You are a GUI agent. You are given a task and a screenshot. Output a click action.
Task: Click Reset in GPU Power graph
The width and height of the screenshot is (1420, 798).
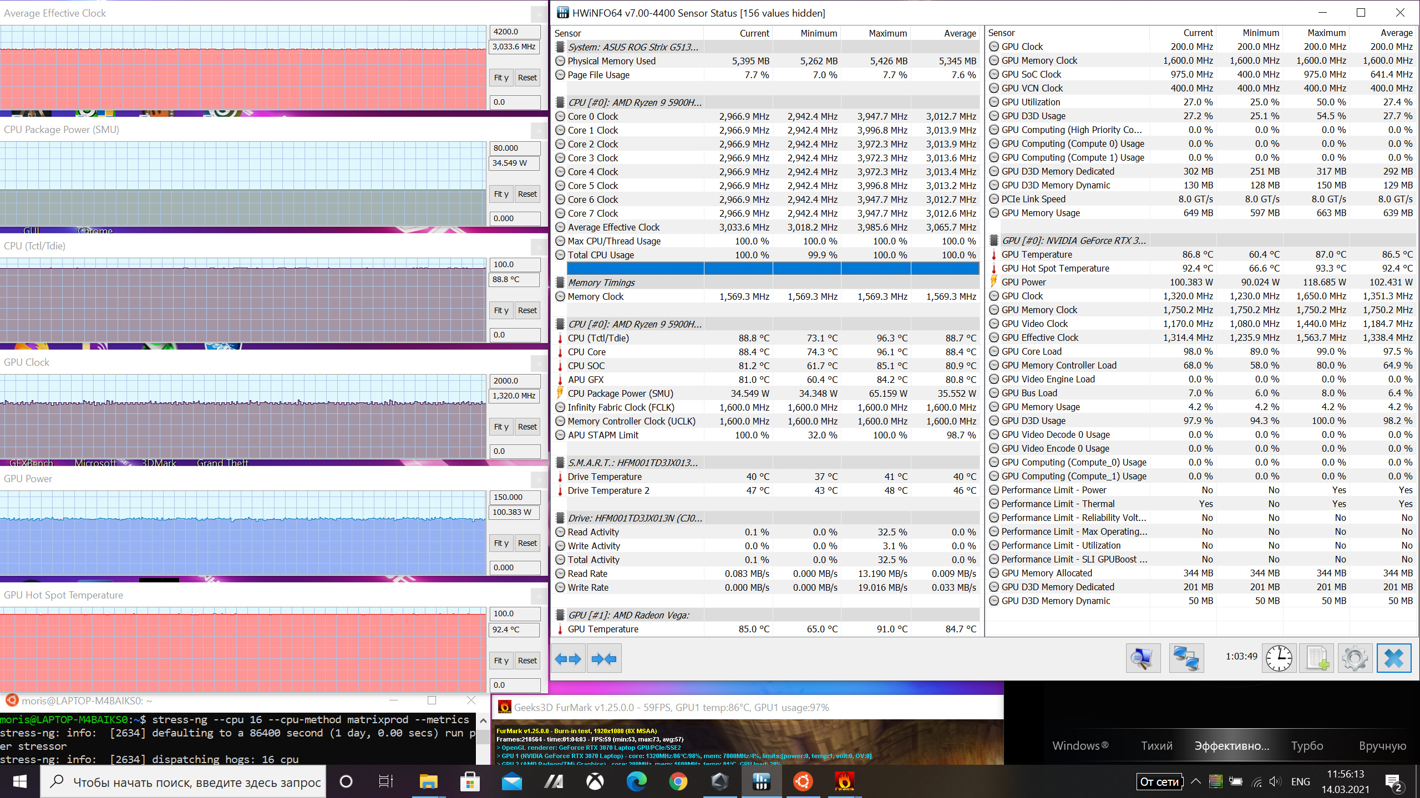coord(527,543)
